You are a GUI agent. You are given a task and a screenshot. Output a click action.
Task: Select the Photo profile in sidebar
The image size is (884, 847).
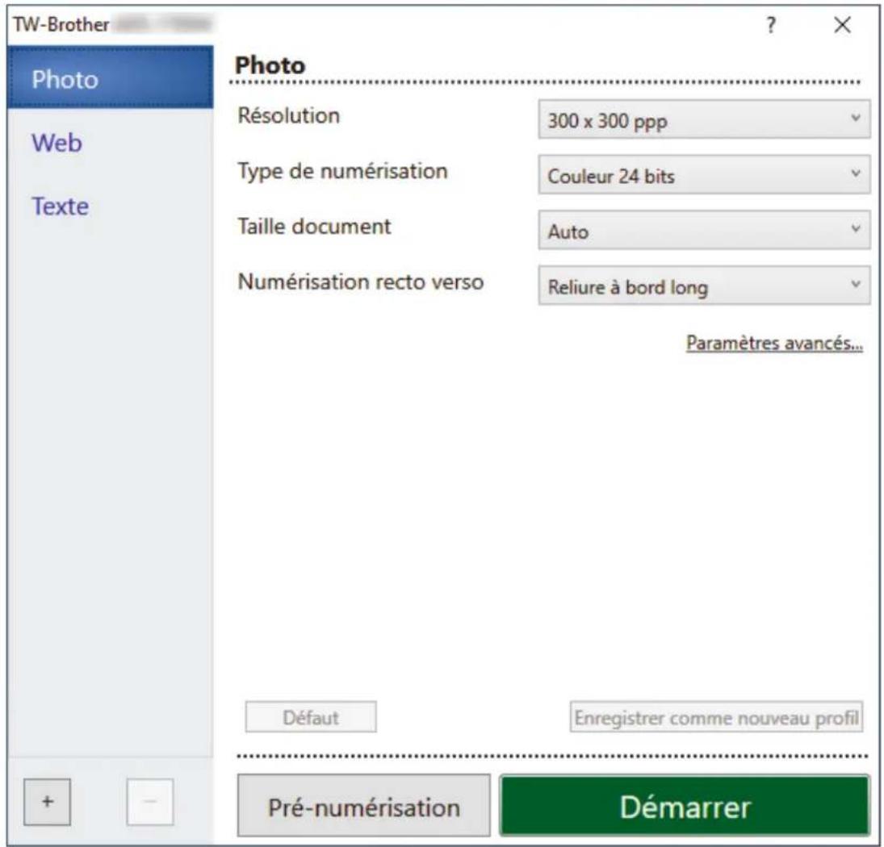111,78
